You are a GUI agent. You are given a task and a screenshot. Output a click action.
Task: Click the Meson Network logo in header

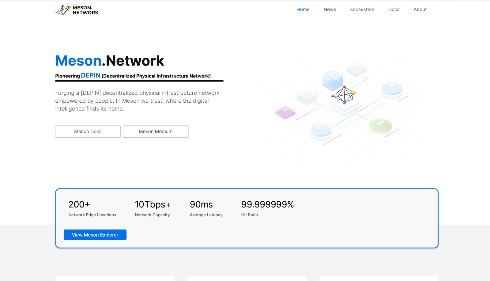pyautogui.click(x=77, y=10)
